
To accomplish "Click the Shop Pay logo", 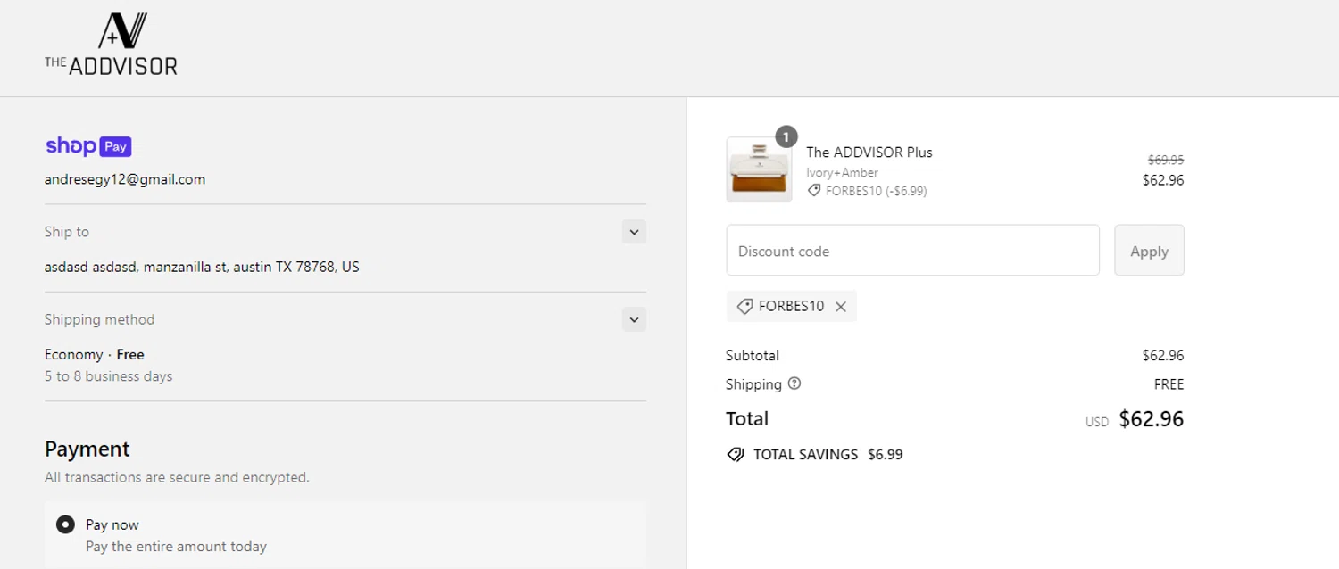I will pyautogui.click(x=88, y=146).
